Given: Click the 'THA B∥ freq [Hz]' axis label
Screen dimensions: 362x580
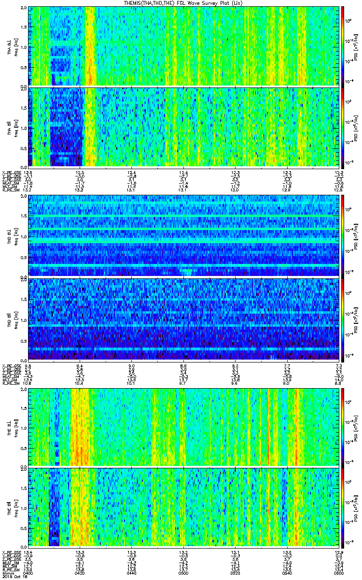Looking at the screenshot, I should (12, 127).
